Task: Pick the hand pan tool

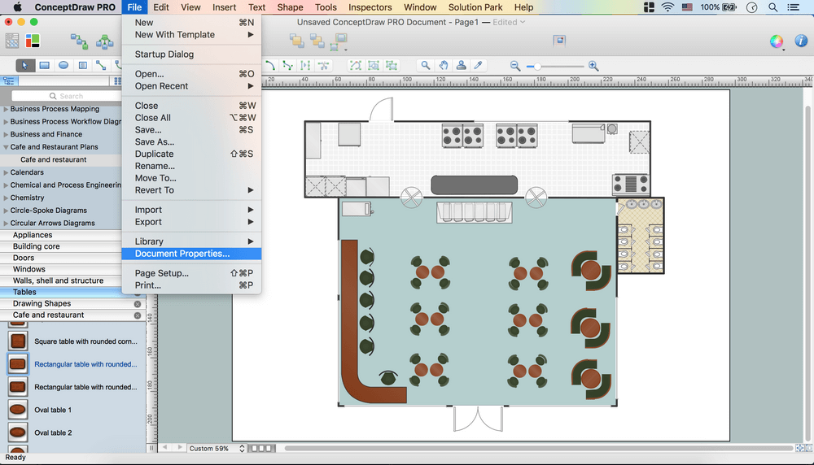Action: coord(444,66)
